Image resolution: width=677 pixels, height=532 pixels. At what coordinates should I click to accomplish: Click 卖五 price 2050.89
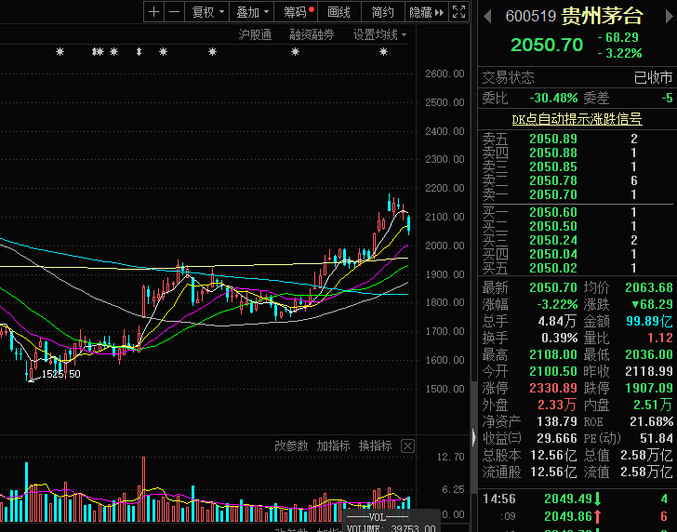tap(553, 140)
